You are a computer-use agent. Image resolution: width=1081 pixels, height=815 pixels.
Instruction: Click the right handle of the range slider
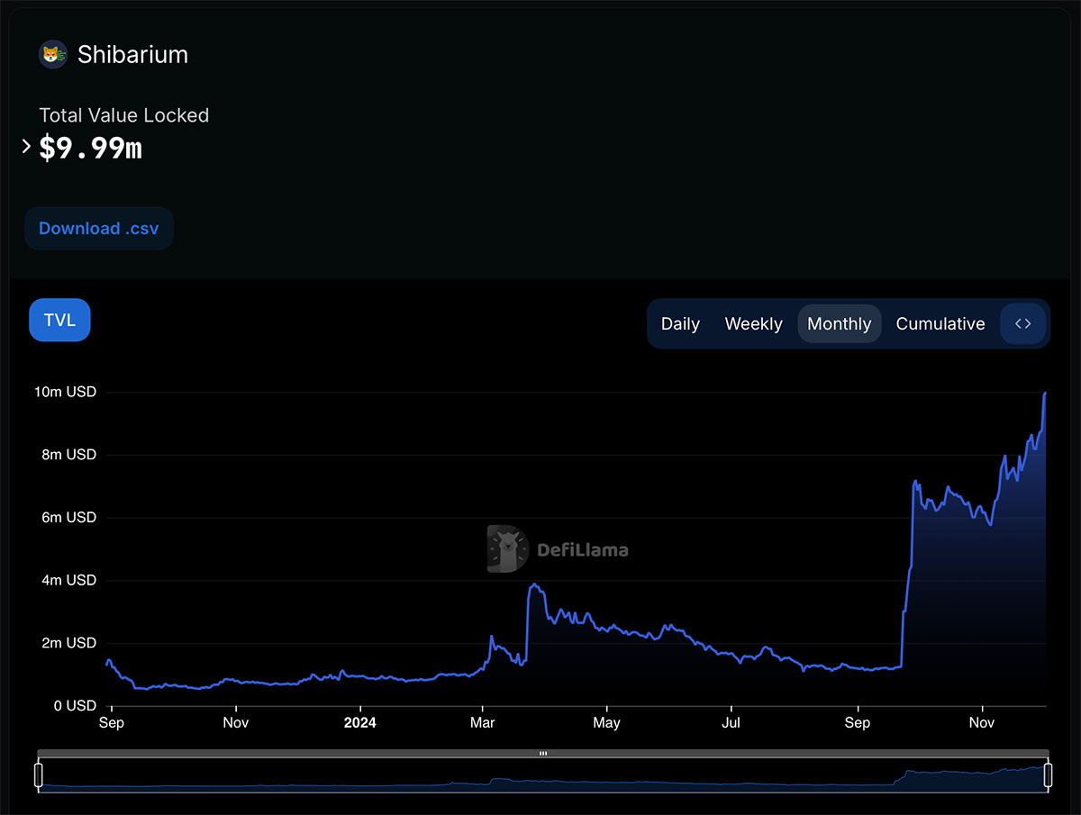pyautogui.click(x=1048, y=774)
